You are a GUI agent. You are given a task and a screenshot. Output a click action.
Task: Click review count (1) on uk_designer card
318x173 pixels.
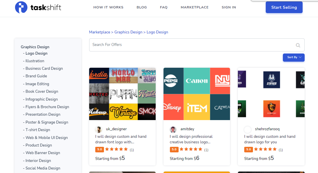pyautogui.click(x=132, y=150)
